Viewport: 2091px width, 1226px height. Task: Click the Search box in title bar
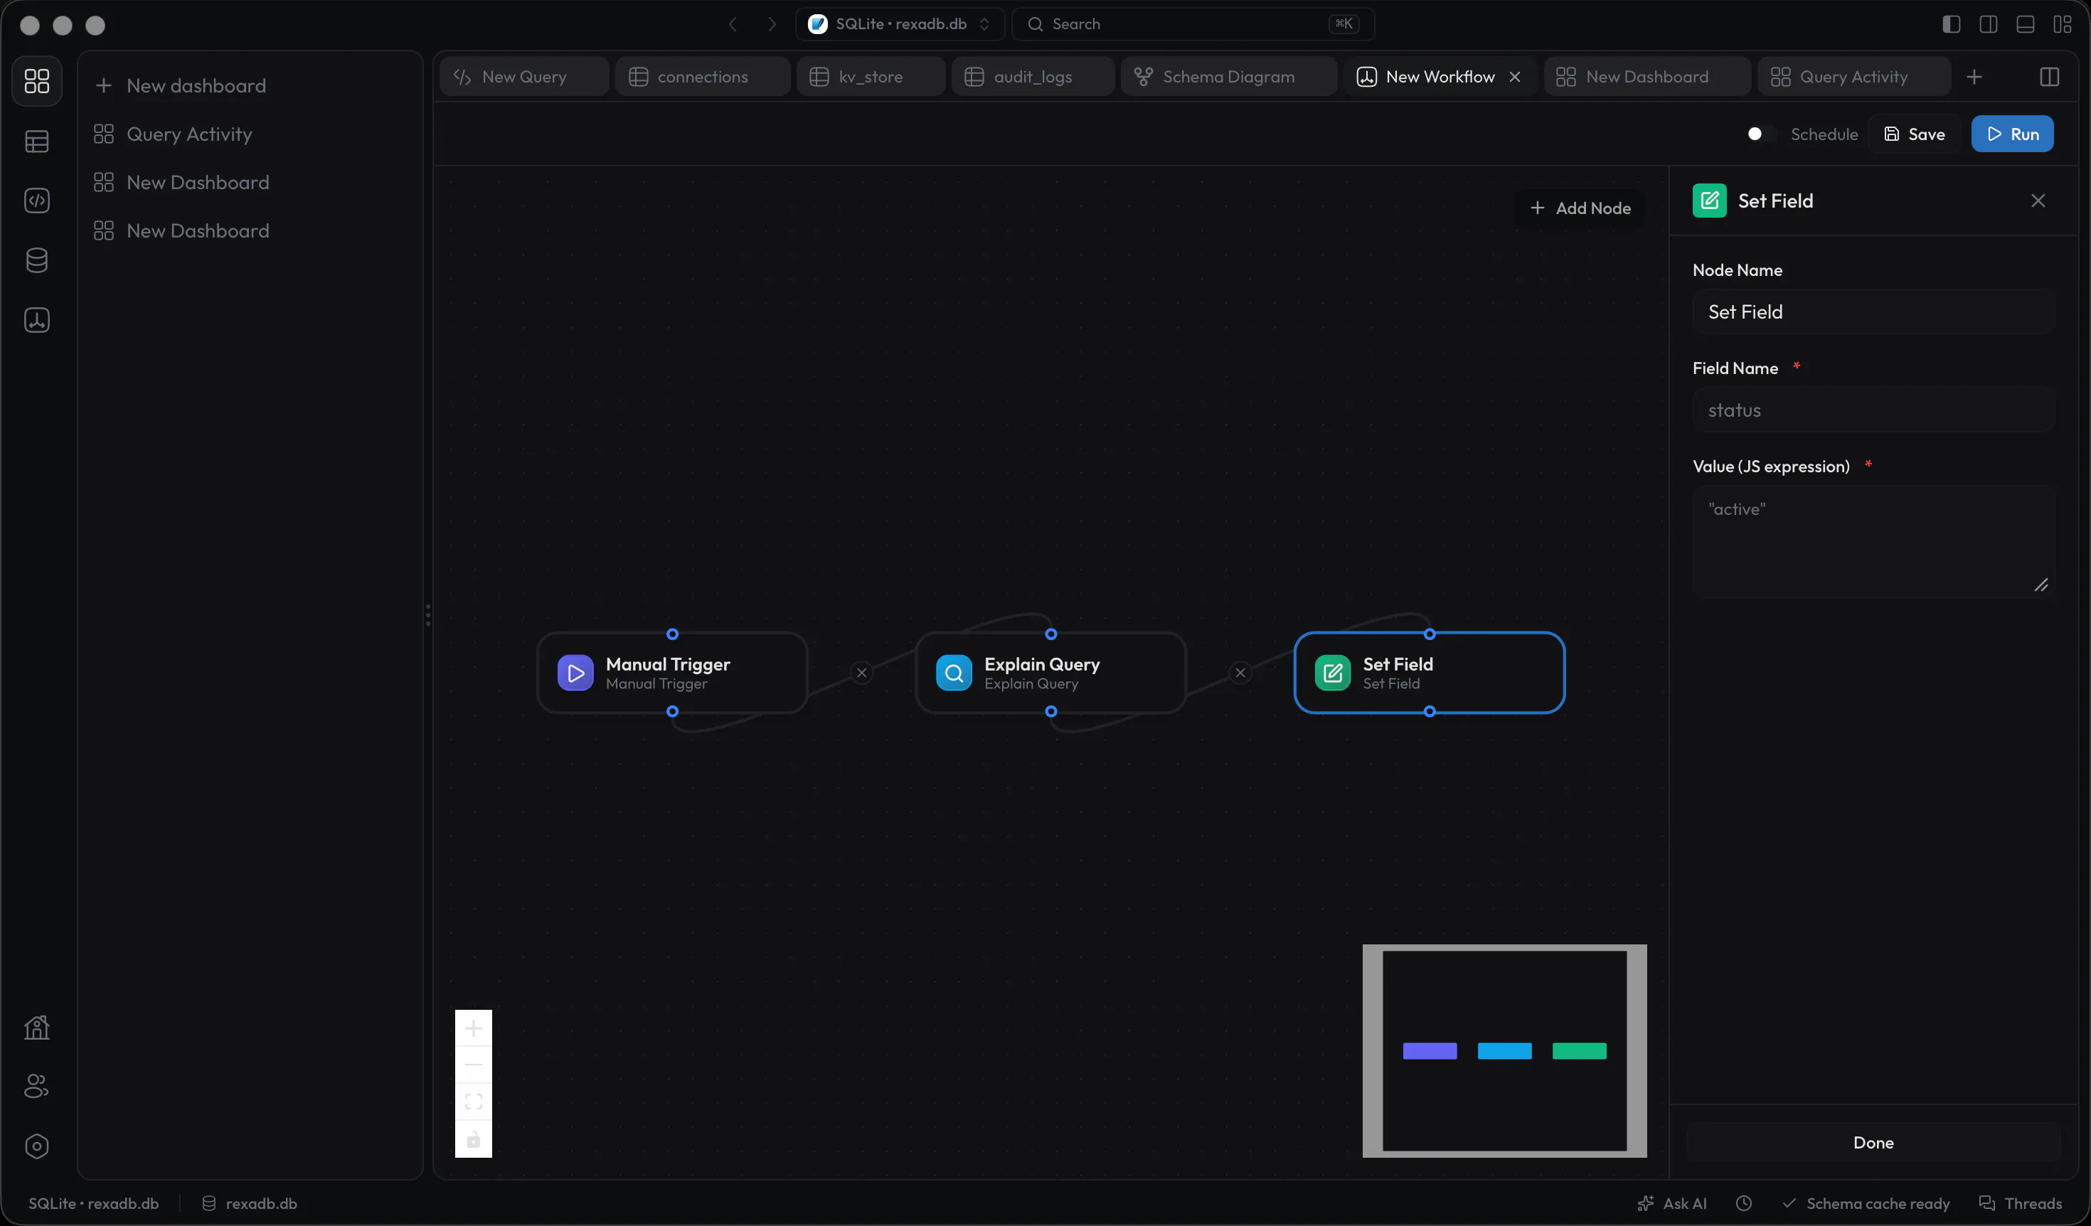(1192, 24)
